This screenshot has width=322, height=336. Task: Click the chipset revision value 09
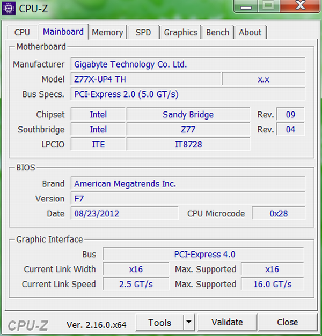point(290,114)
